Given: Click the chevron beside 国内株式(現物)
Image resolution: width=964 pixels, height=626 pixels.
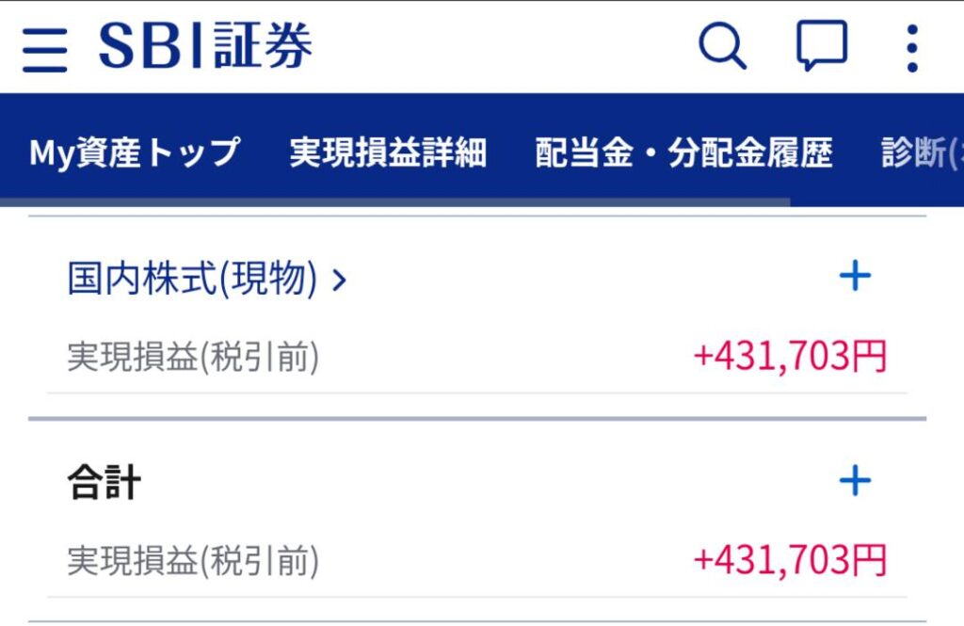Looking at the screenshot, I should [x=340, y=280].
